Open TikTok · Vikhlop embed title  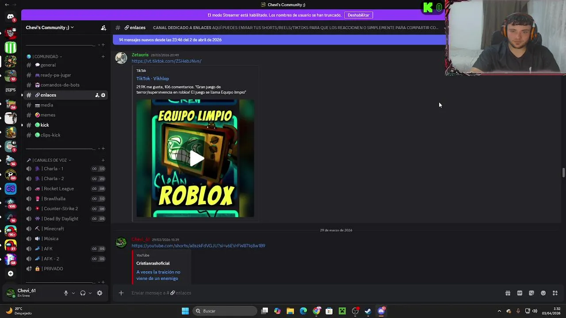(153, 79)
